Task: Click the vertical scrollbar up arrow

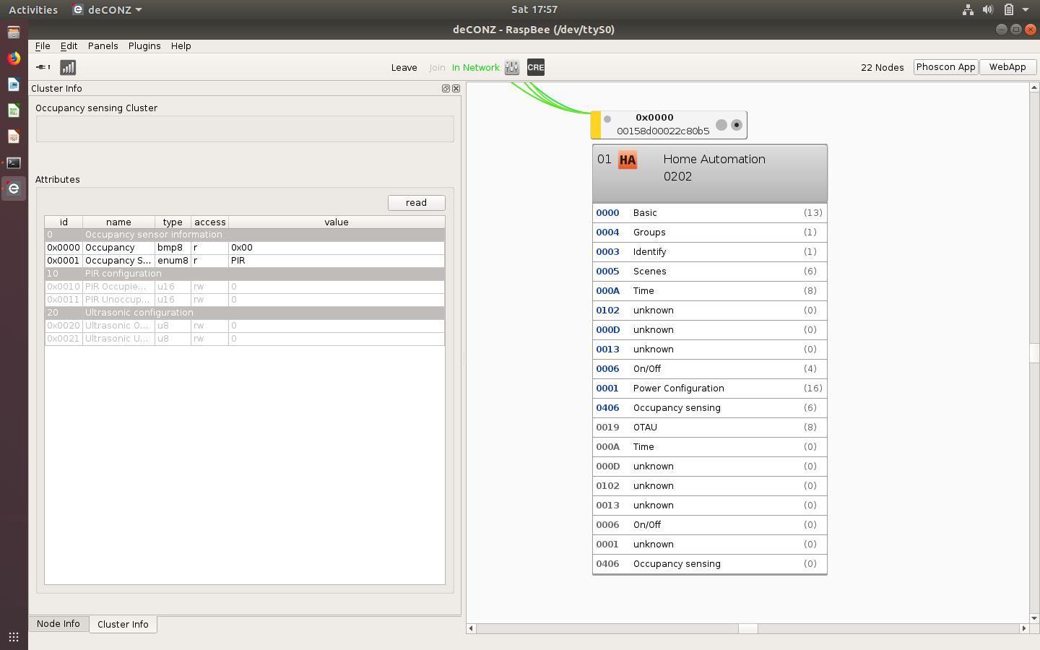Action: point(1034,87)
